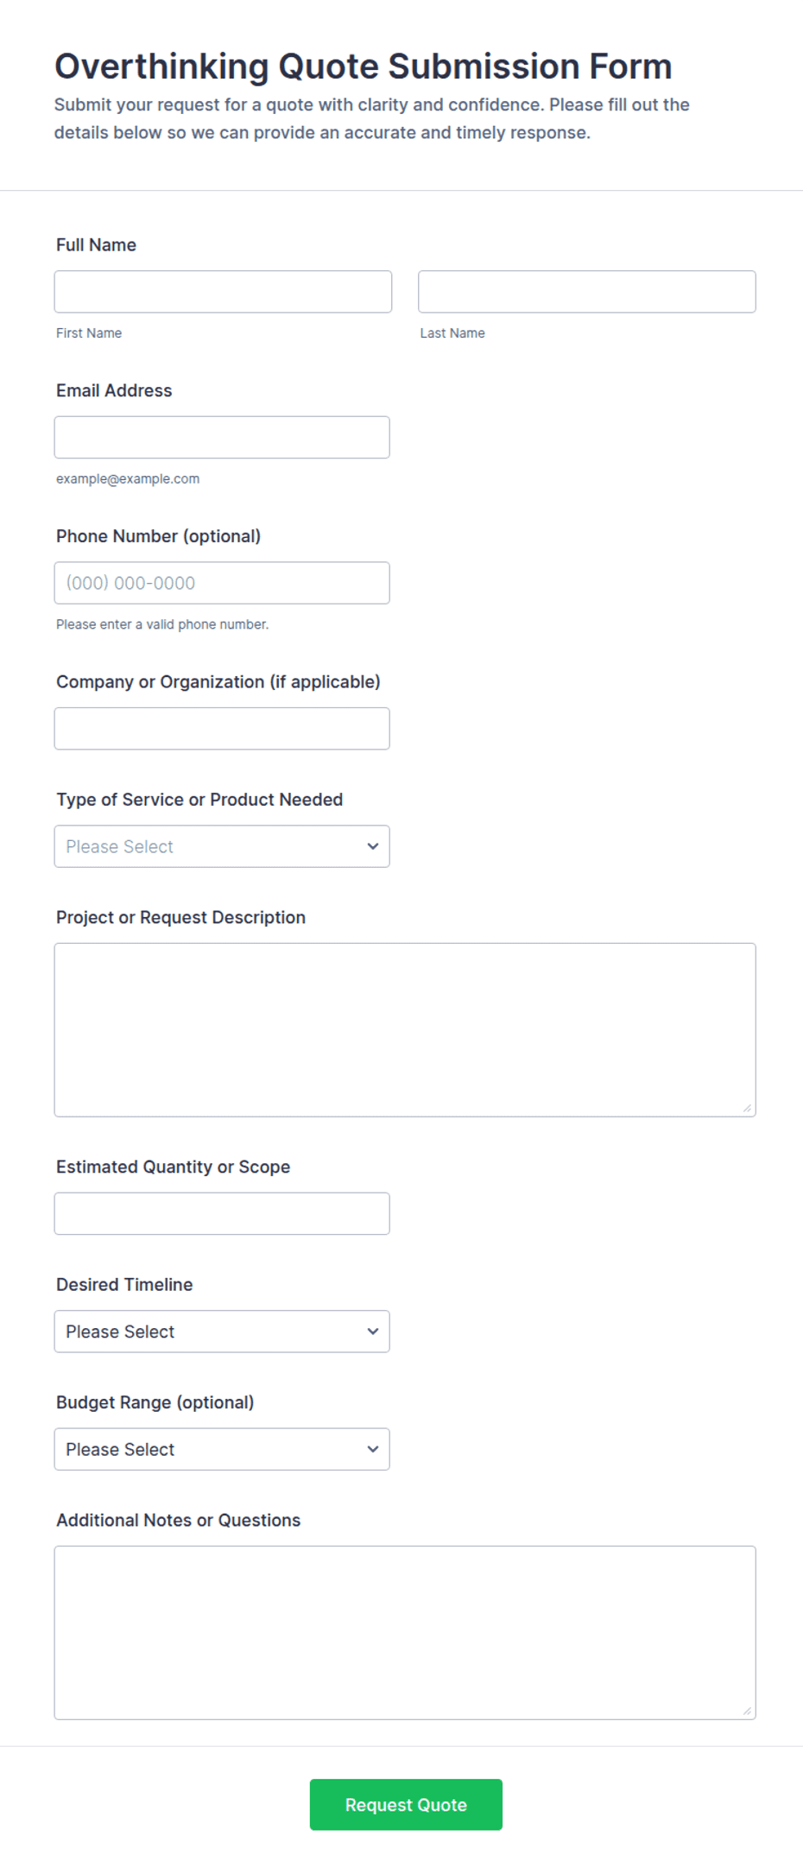The height and width of the screenshot is (1873, 803).
Task: Click into Project or Request Description textarea
Action: [405, 1030]
